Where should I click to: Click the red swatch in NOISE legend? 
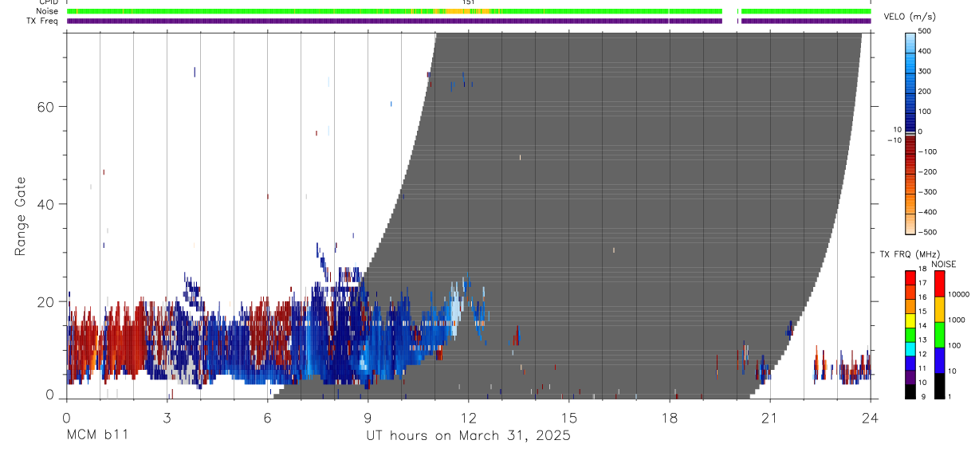click(940, 283)
